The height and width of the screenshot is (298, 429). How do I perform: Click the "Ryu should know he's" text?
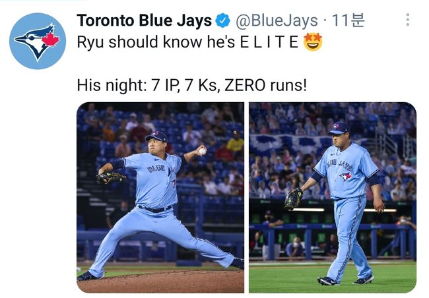(156, 42)
